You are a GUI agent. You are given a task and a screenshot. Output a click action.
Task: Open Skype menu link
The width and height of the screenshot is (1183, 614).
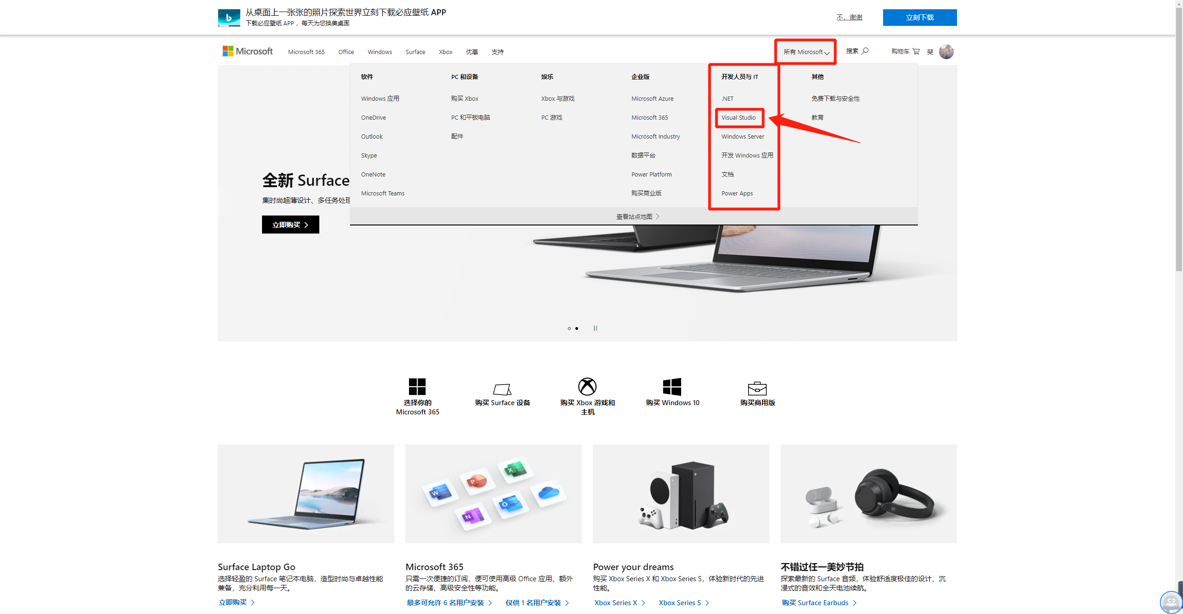pos(369,155)
